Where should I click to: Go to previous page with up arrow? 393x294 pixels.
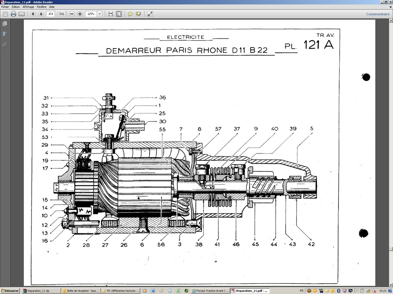click(x=33, y=14)
